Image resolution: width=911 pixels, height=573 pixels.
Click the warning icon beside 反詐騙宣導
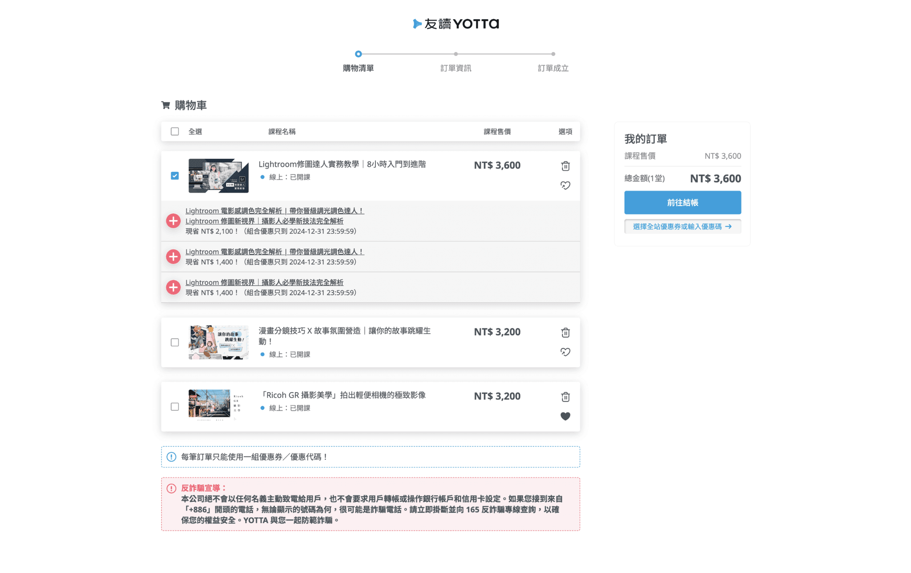171,488
